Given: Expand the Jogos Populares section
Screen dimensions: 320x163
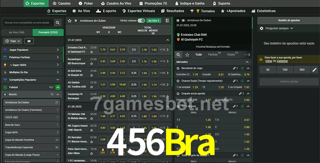Looking at the screenshot, I should coord(58,50).
